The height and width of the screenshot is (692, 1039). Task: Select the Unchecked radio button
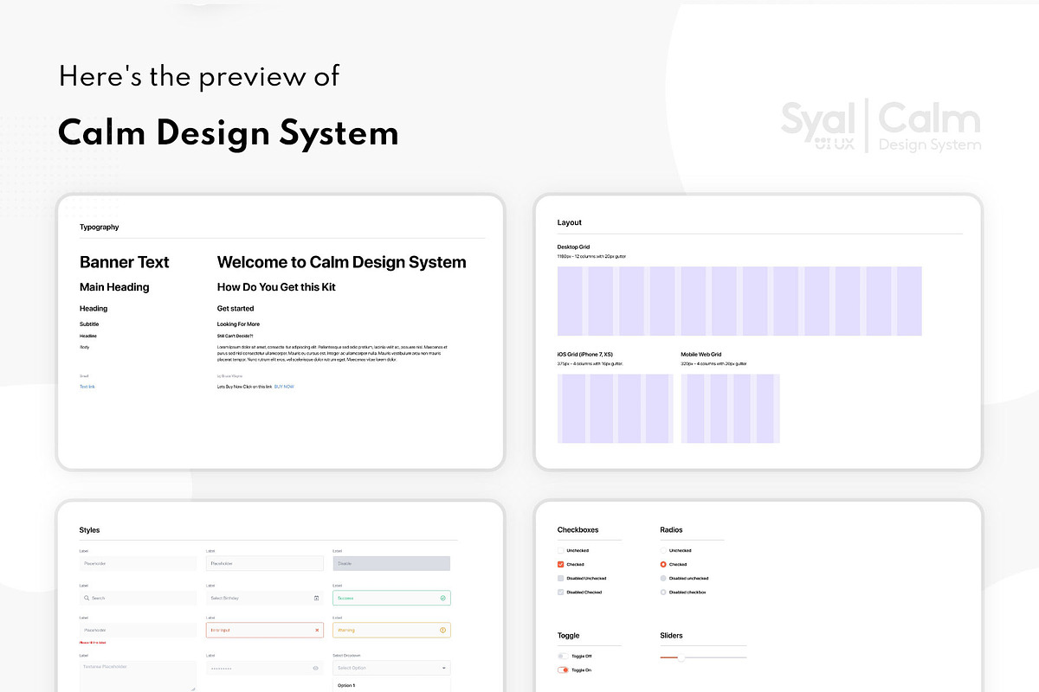coord(663,550)
